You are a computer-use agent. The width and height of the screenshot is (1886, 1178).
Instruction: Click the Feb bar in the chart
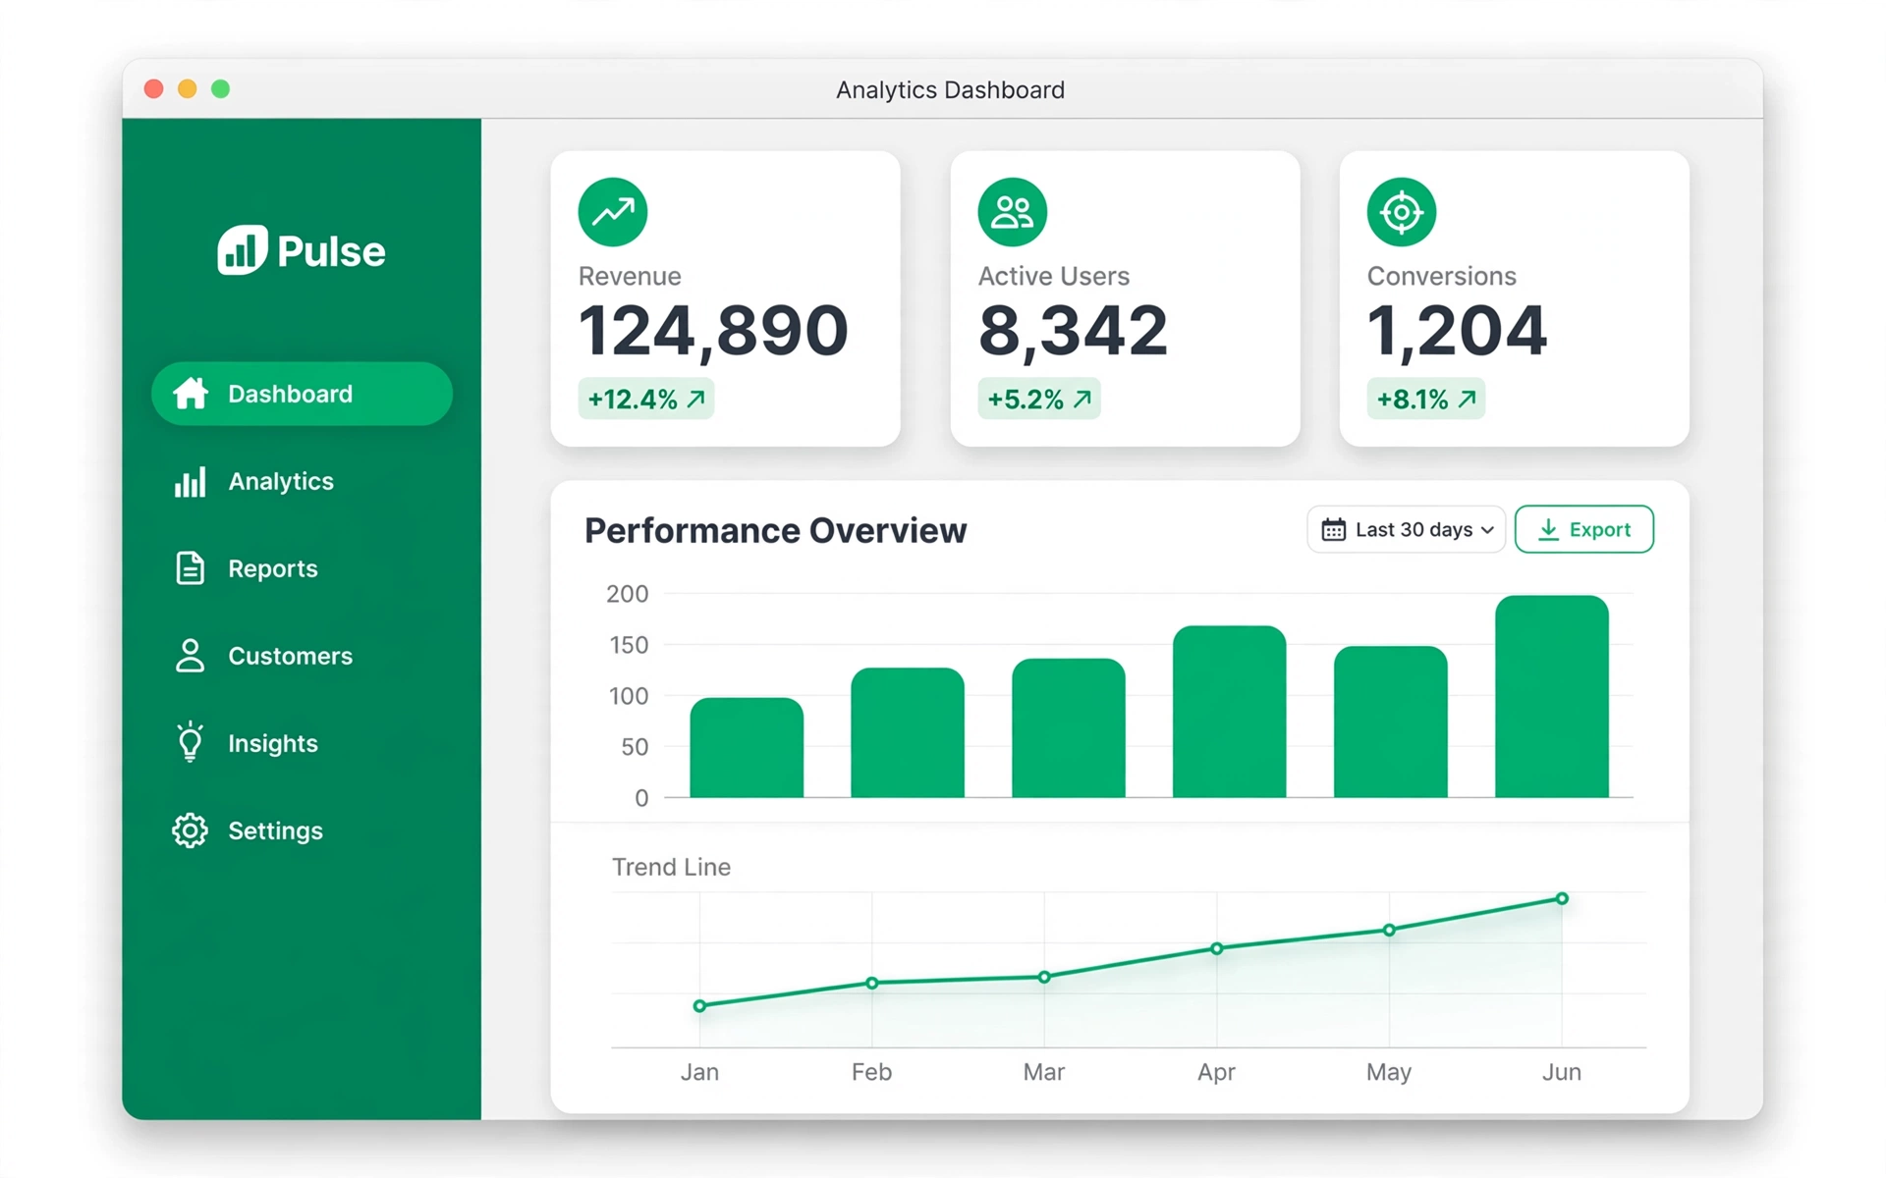pos(908,732)
